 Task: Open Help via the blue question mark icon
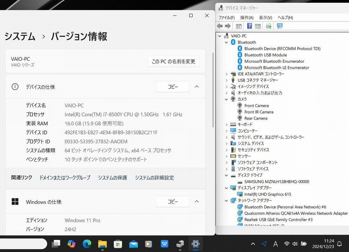(250, 26)
